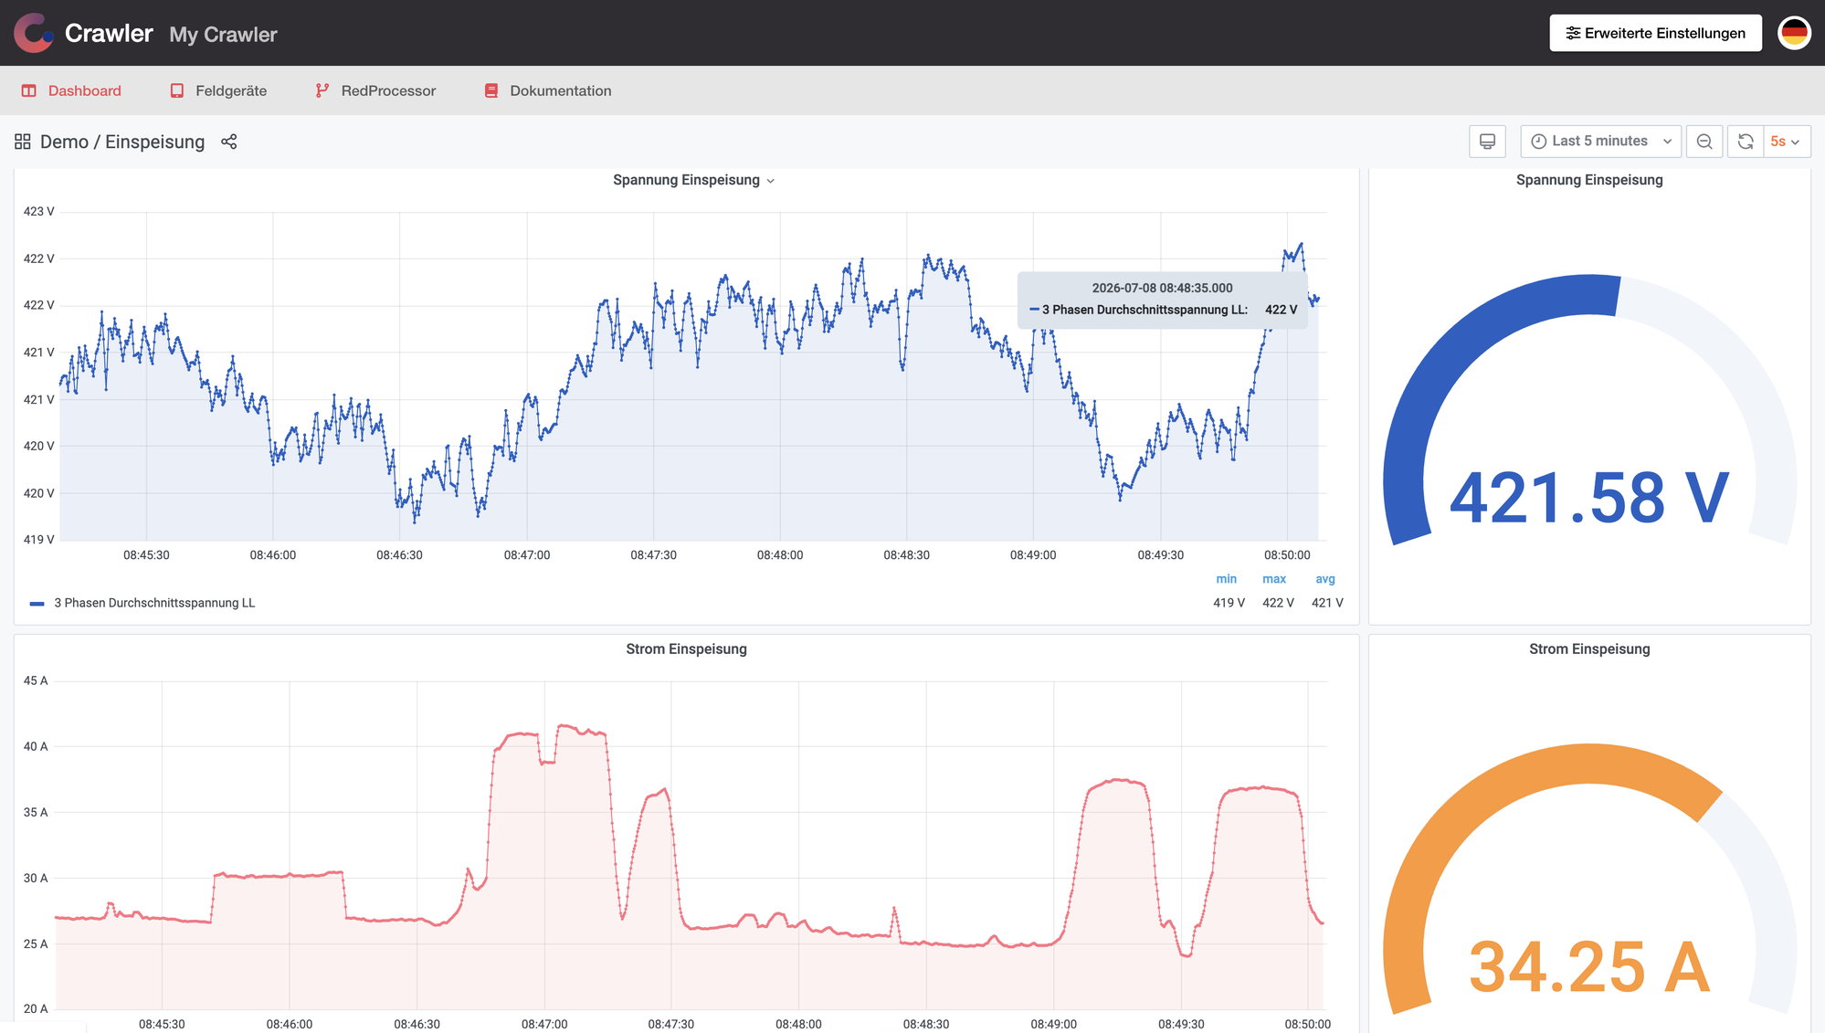Click the Dashboard tab icon
This screenshot has width=1825, height=1033.
[29, 90]
